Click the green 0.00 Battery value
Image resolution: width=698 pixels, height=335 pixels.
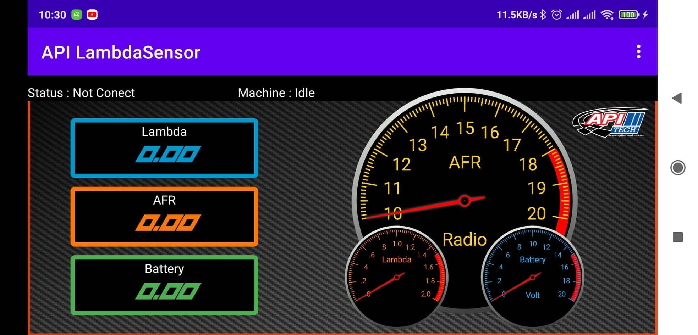pos(168,291)
